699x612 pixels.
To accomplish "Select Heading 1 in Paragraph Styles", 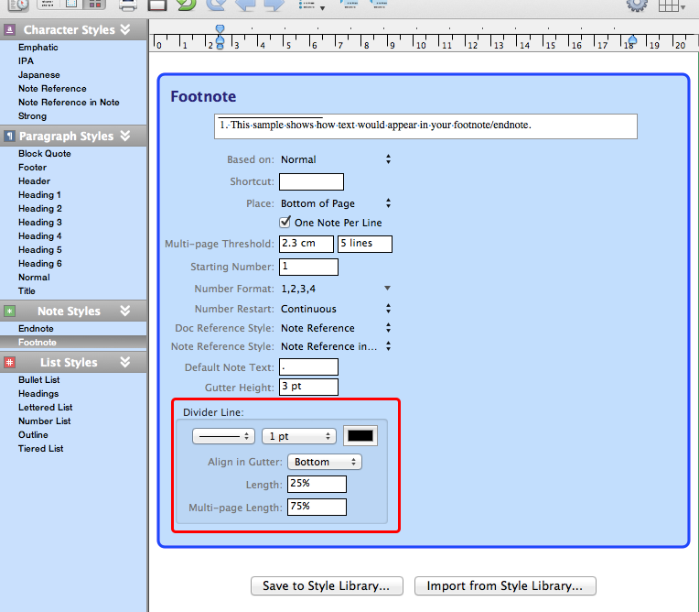I will (x=40, y=195).
